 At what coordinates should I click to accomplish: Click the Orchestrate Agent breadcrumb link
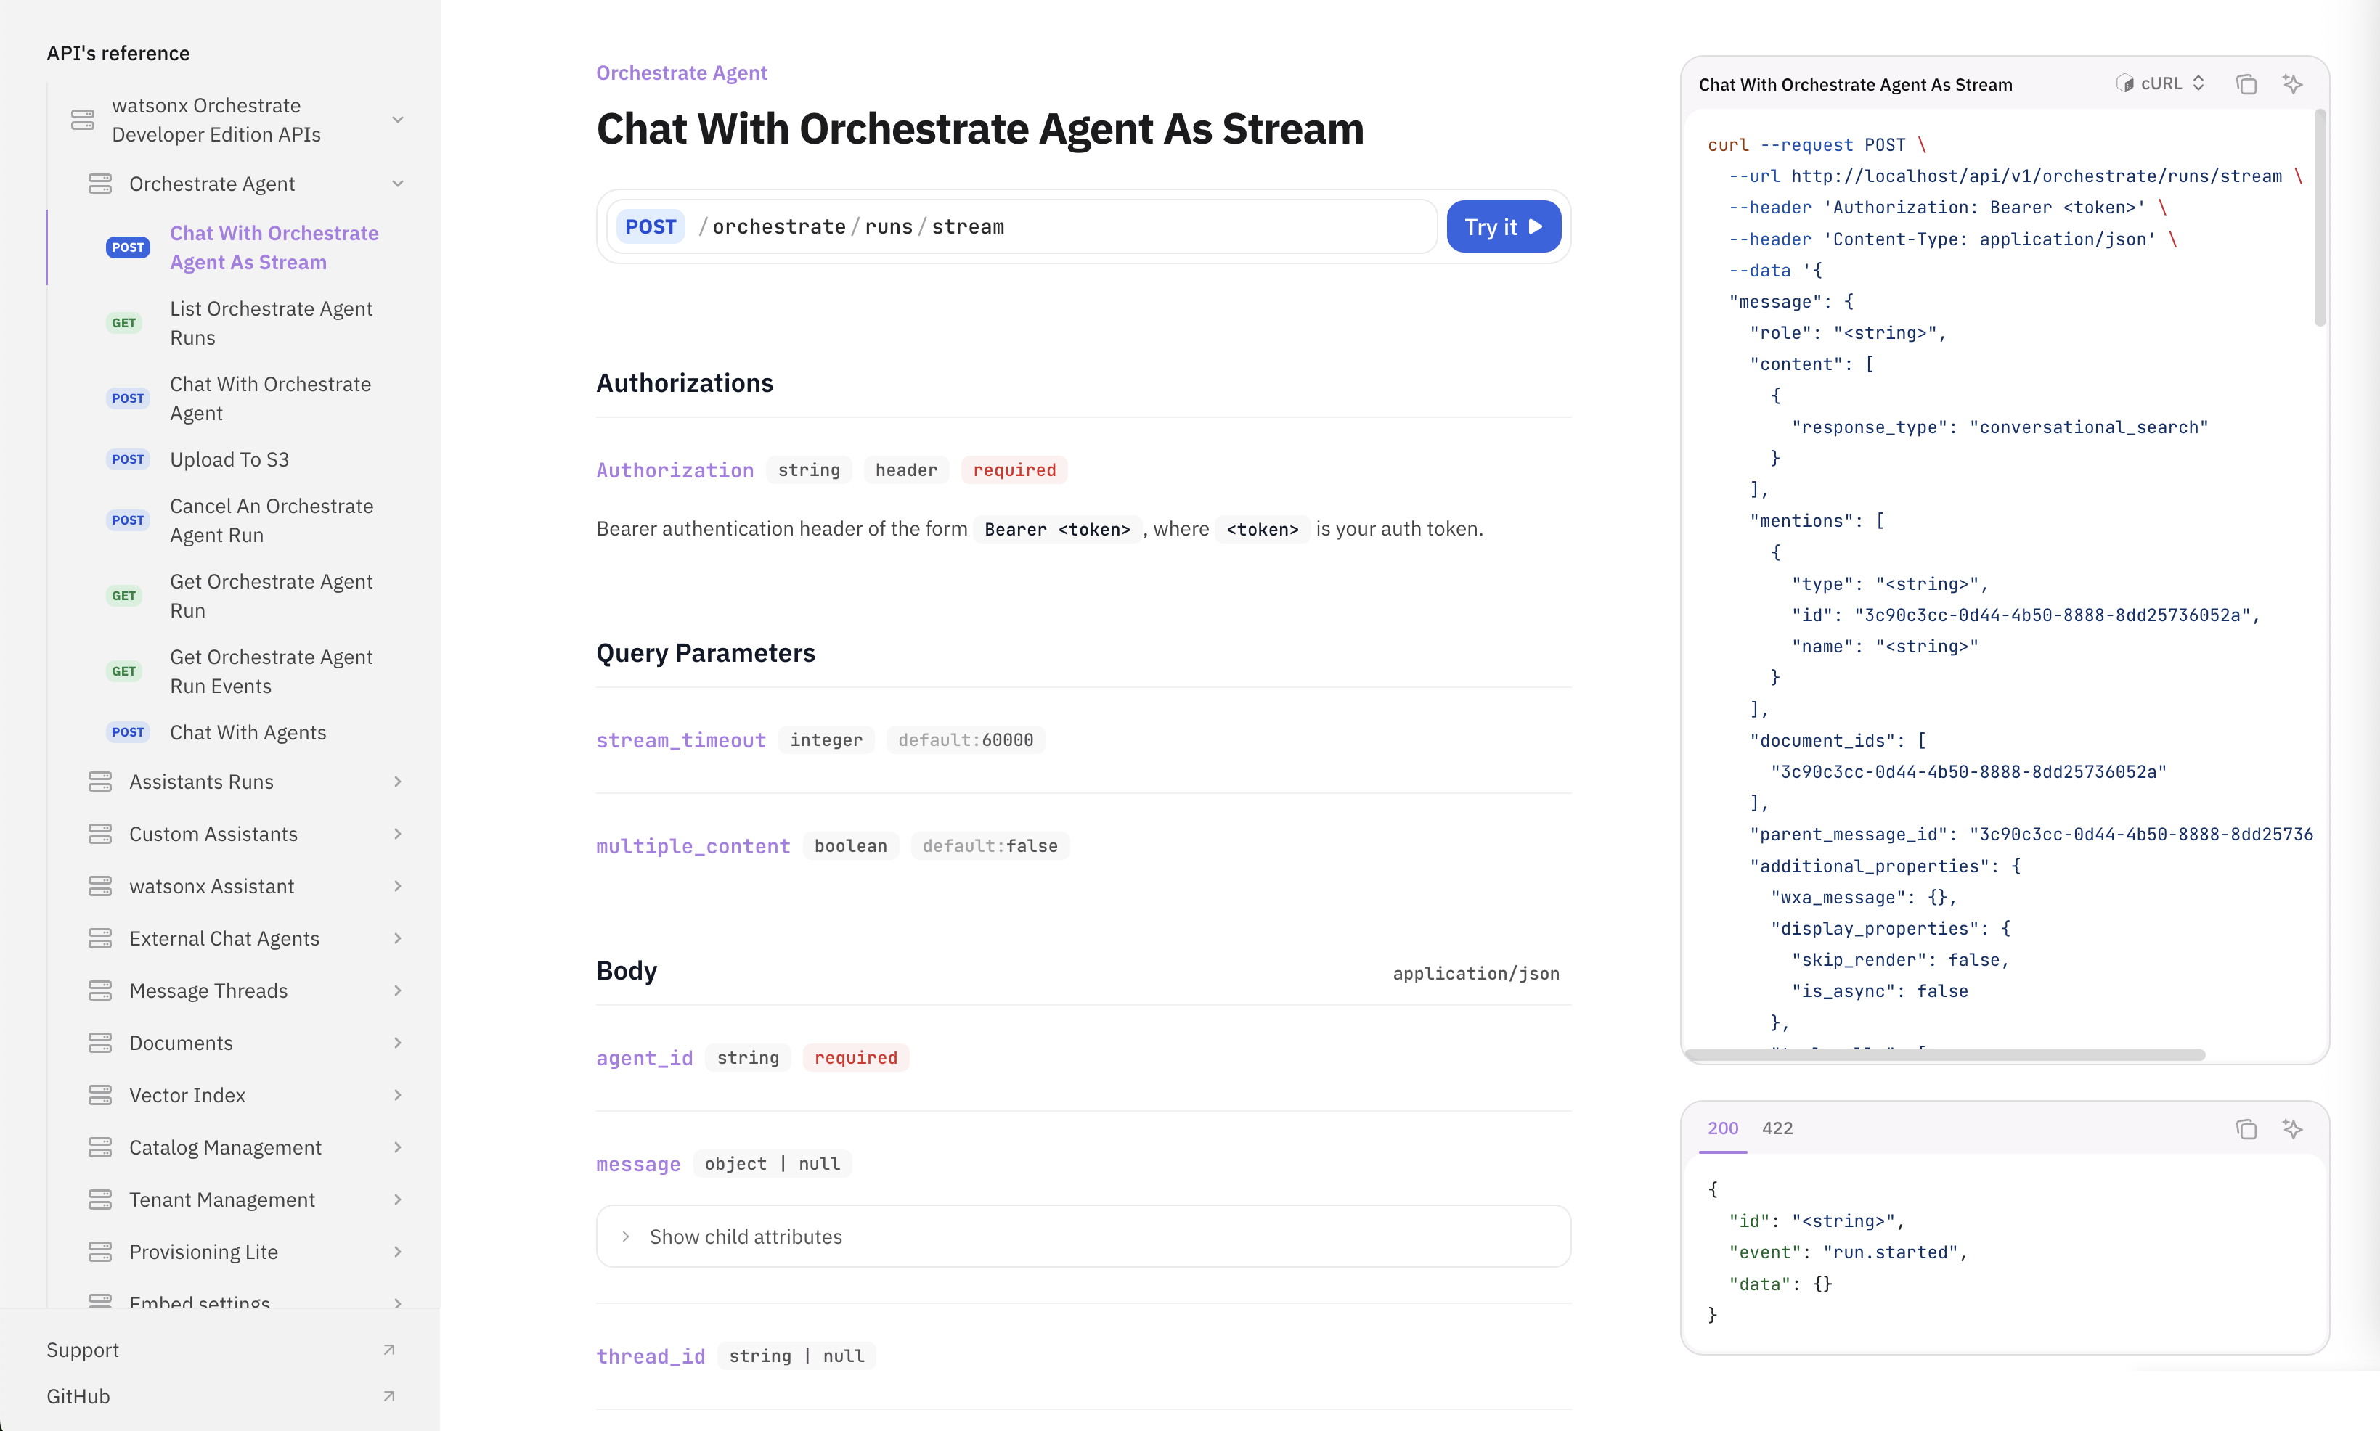click(681, 73)
